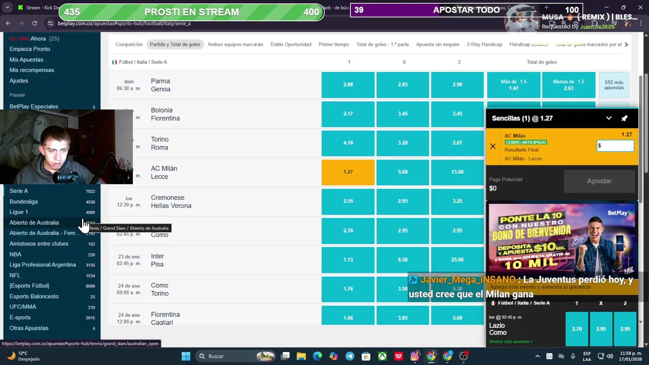The height and width of the screenshot is (365, 649).
Task: Pick Inter-Pisa draw odds 8.50
Action: tap(403, 260)
